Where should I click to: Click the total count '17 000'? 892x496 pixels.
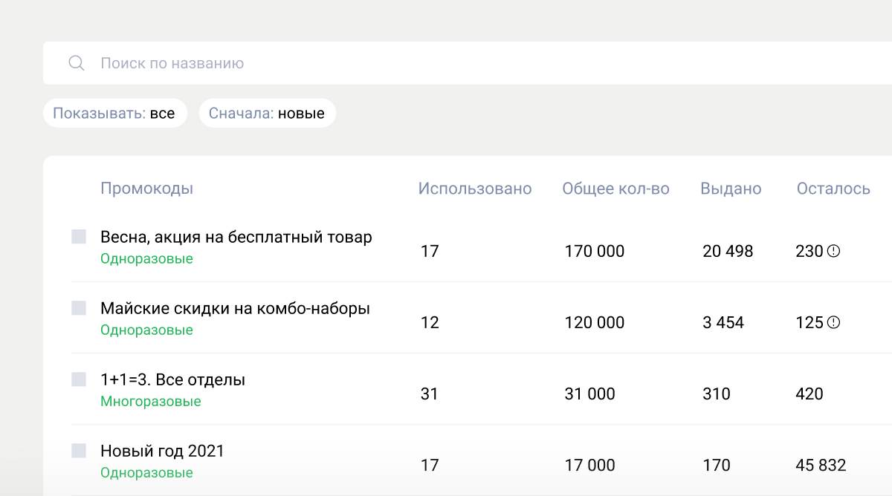590,466
